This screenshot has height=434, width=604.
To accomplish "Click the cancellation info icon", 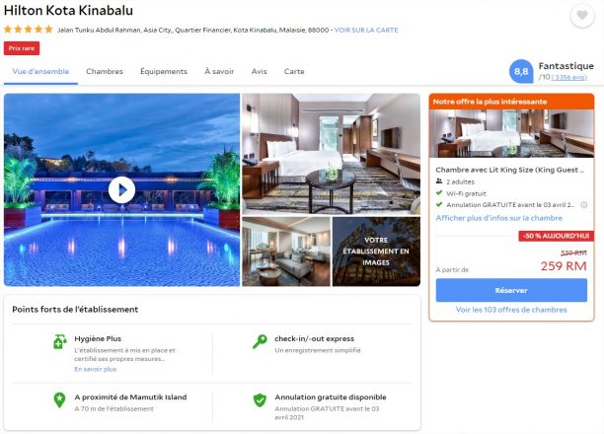I will coord(584,205).
